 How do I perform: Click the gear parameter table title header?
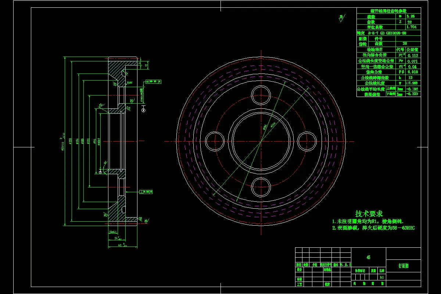pyautogui.click(x=389, y=11)
